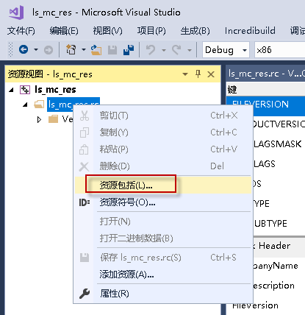Click the Version folder icon in tree
Screen dimensions: 305x315
click(x=53, y=119)
